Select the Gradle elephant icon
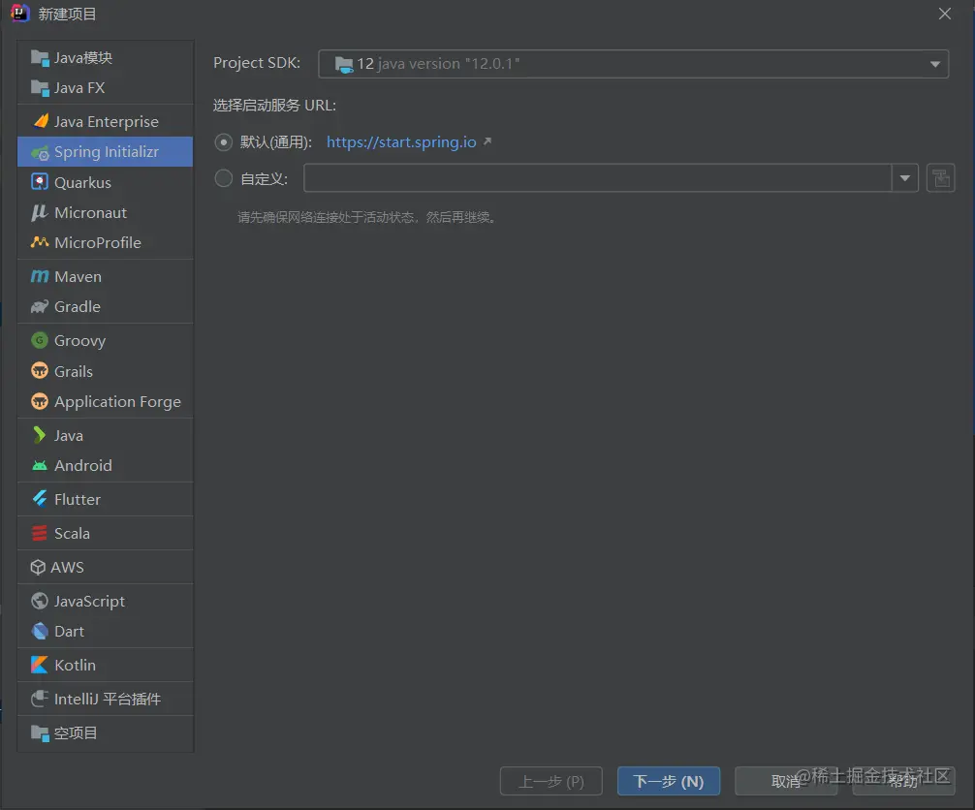 pos(40,306)
